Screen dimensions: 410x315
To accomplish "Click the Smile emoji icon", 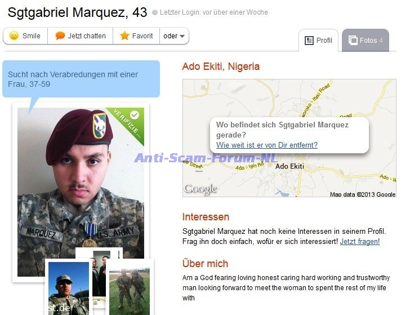I will coord(14,36).
